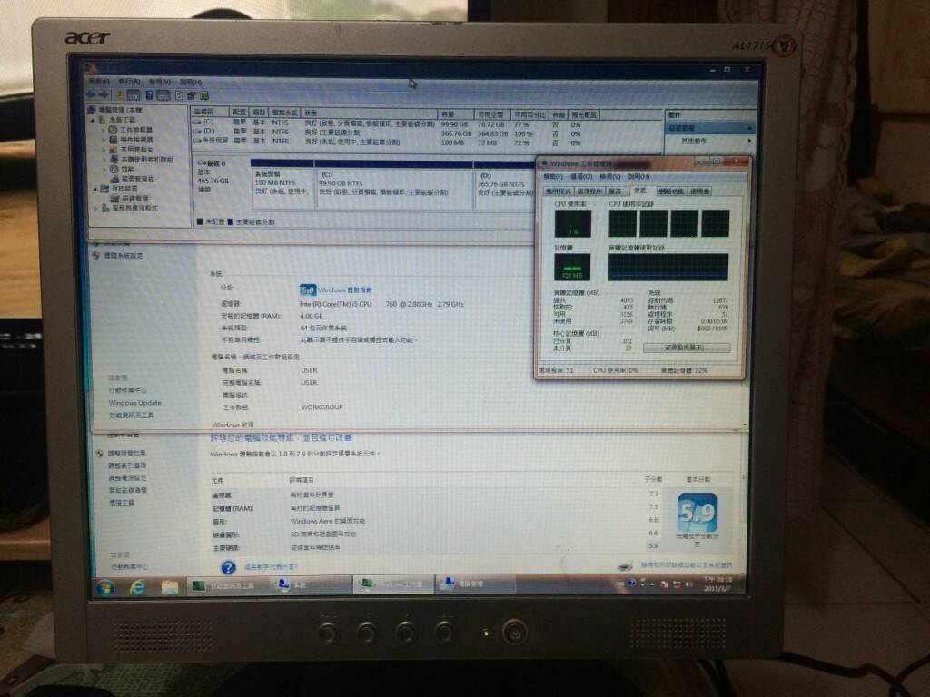Switch to the 服務 tab in Task Manager

tap(616, 191)
